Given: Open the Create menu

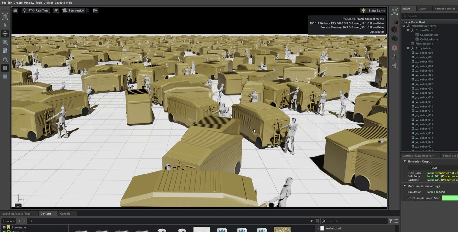Looking at the screenshot, I should [x=18, y=3].
